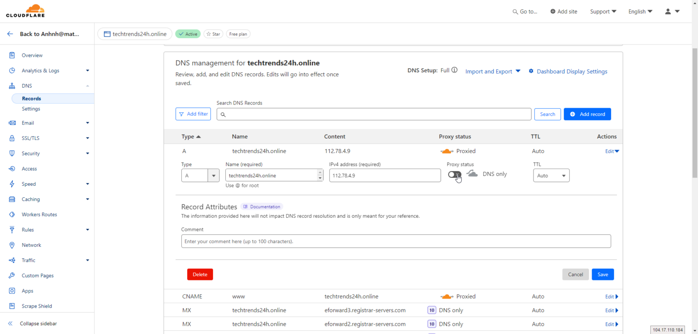Expand the Email sidebar section
Screen dimensions: 698x334
pos(49,123)
